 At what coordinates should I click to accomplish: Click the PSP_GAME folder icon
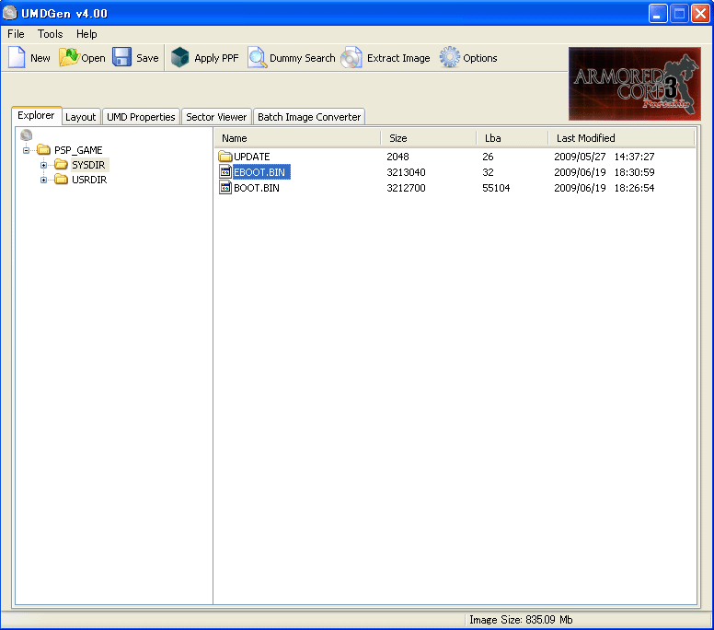(44, 149)
